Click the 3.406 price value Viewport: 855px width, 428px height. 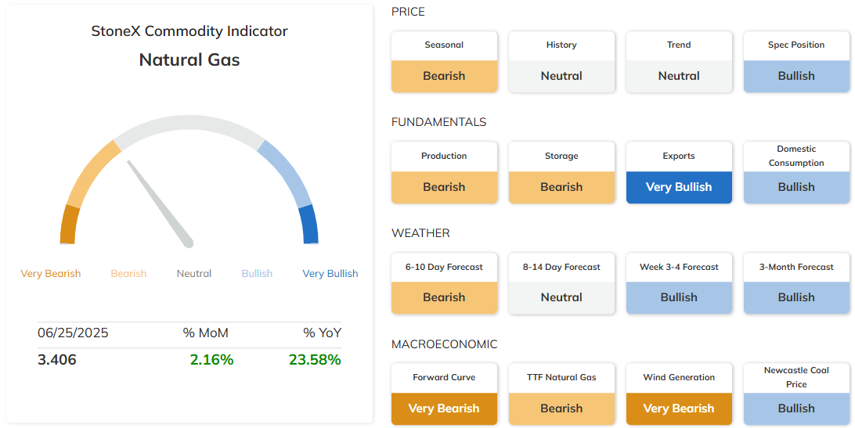[x=56, y=360]
